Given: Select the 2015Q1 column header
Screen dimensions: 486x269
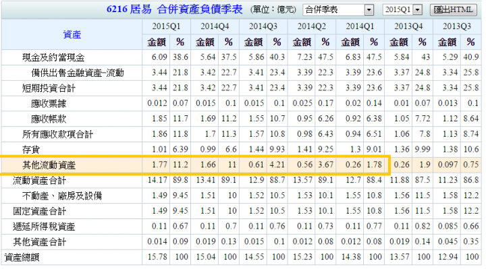Looking at the screenshot, I should pyautogui.click(x=166, y=26).
